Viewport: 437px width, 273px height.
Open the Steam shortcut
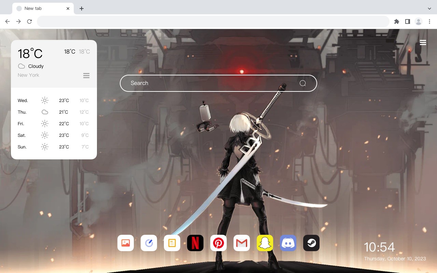coord(311,243)
